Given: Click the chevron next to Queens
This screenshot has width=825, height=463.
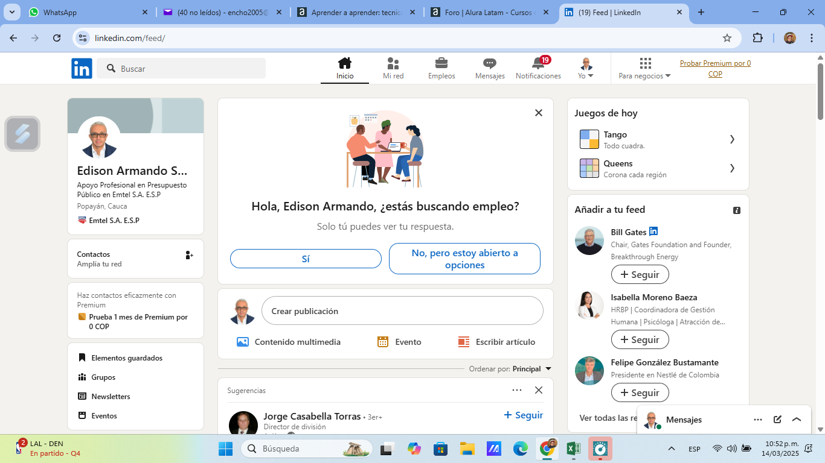Looking at the screenshot, I should (732, 168).
